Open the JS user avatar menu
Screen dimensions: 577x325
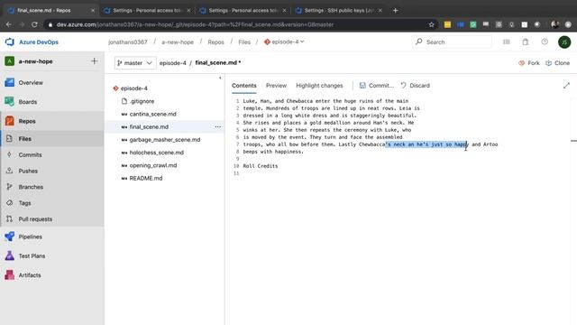click(564, 42)
